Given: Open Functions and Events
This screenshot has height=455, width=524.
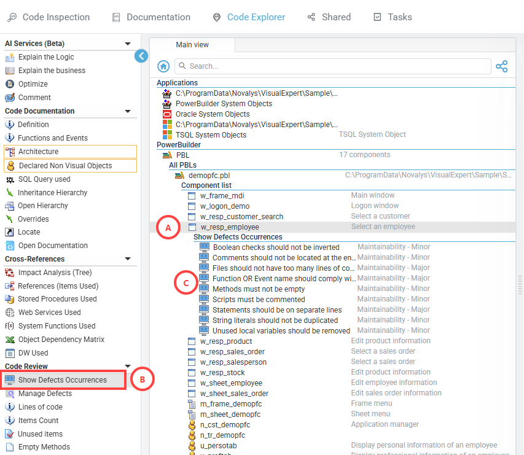Looking at the screenshot, I should tap(52, 138).
